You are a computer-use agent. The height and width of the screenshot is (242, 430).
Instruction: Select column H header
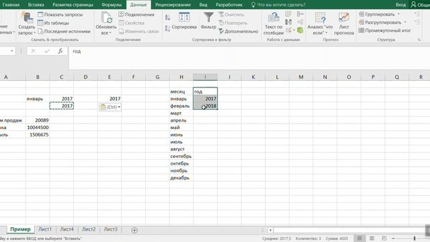(181, 77)
